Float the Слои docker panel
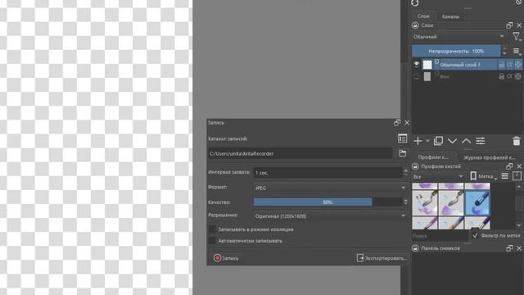The height and width of the screenshot is (295, 524). pos(509,25)
